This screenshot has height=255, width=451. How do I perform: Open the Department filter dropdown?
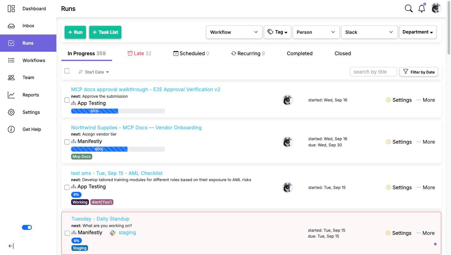point(418,32)
